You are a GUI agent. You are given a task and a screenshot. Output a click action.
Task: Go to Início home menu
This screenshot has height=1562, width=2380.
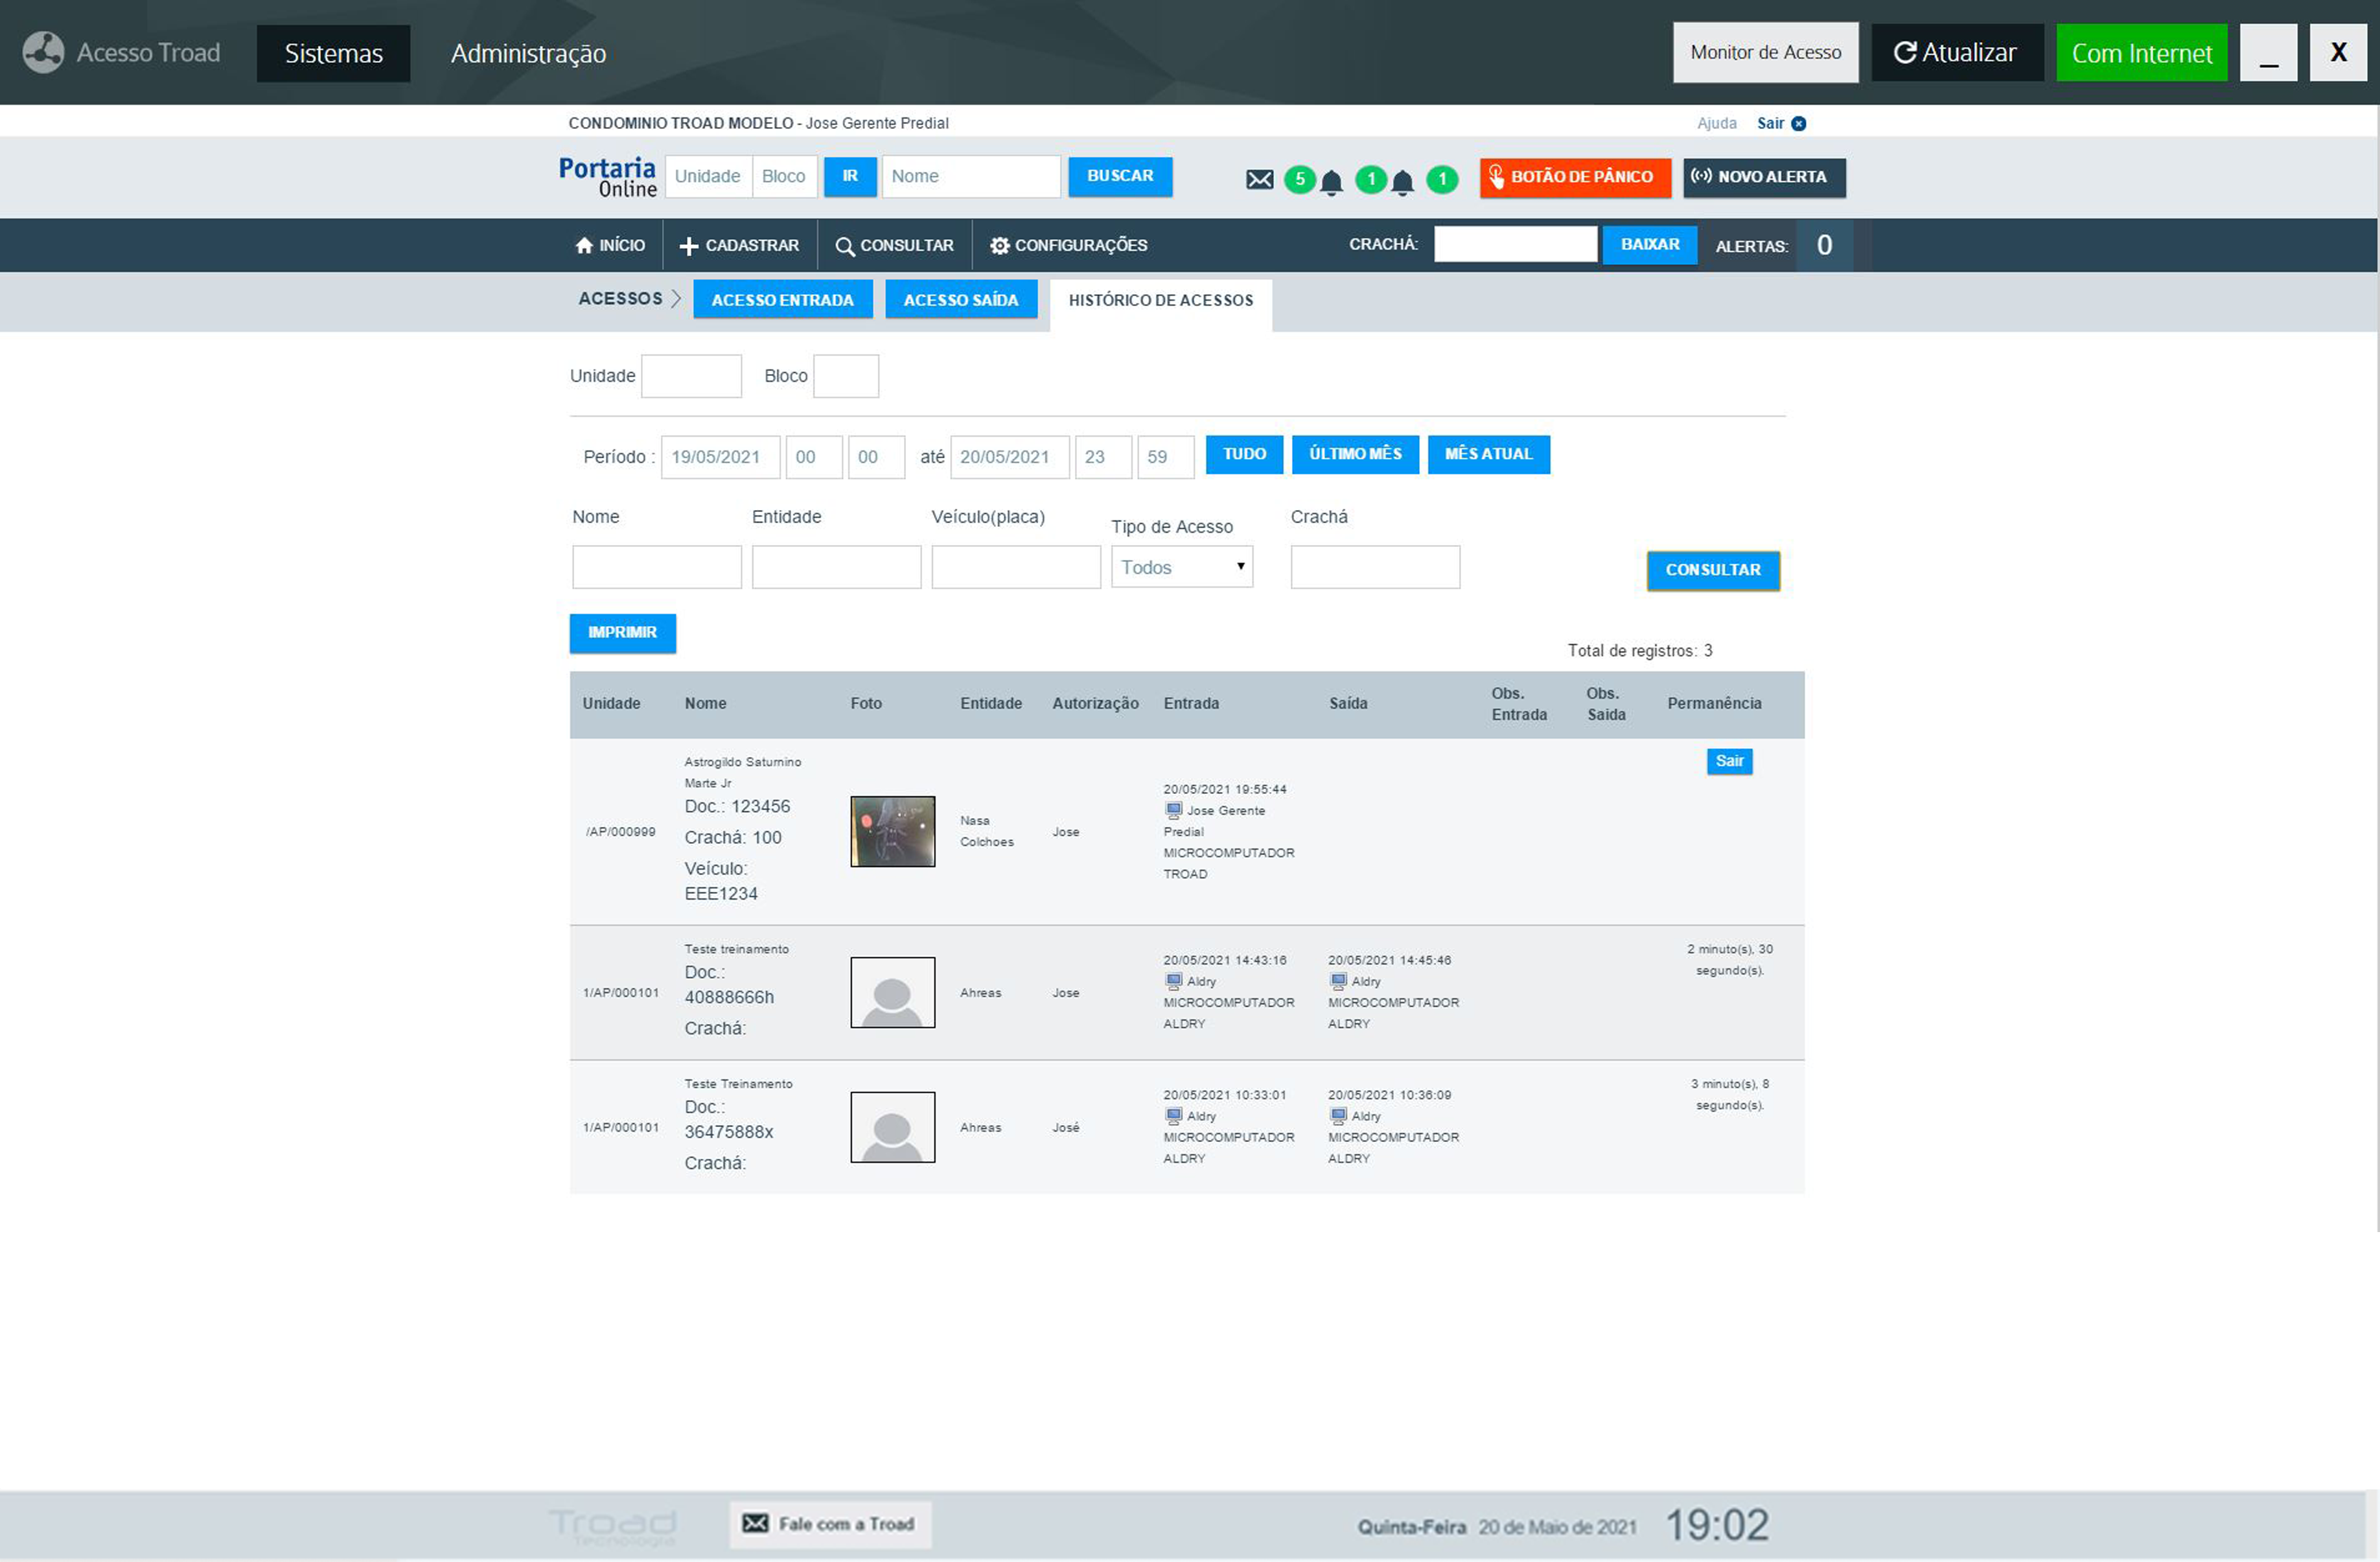click(610, 245)
